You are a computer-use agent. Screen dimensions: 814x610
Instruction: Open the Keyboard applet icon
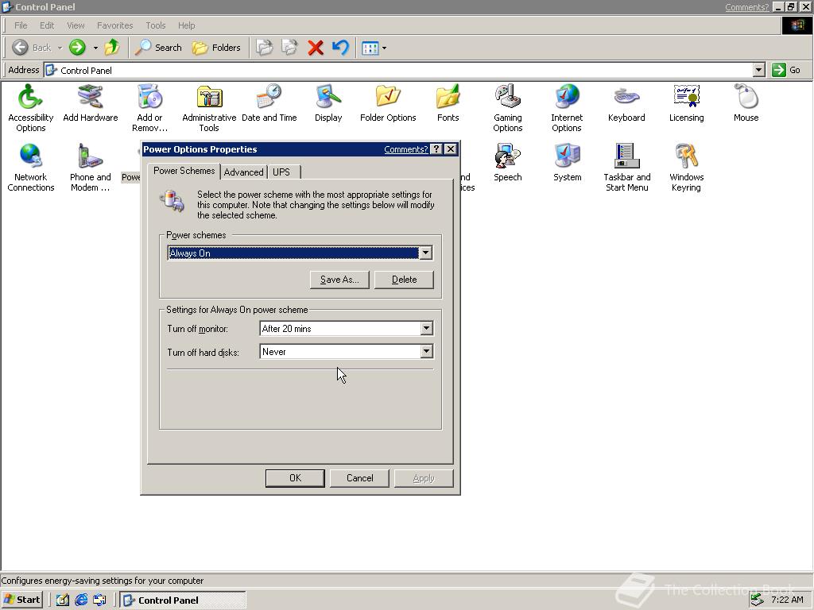[626, 103]
